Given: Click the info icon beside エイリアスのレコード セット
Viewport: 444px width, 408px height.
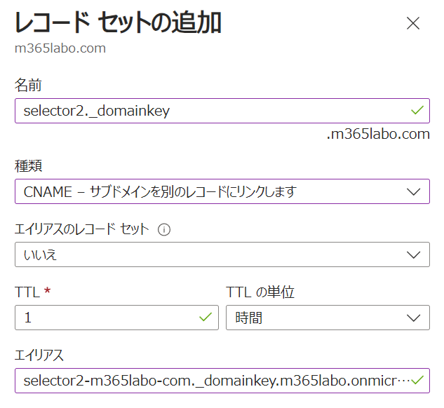Looking at the screenshot, I should 164,229.
